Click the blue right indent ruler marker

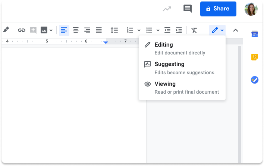(106, 43)
